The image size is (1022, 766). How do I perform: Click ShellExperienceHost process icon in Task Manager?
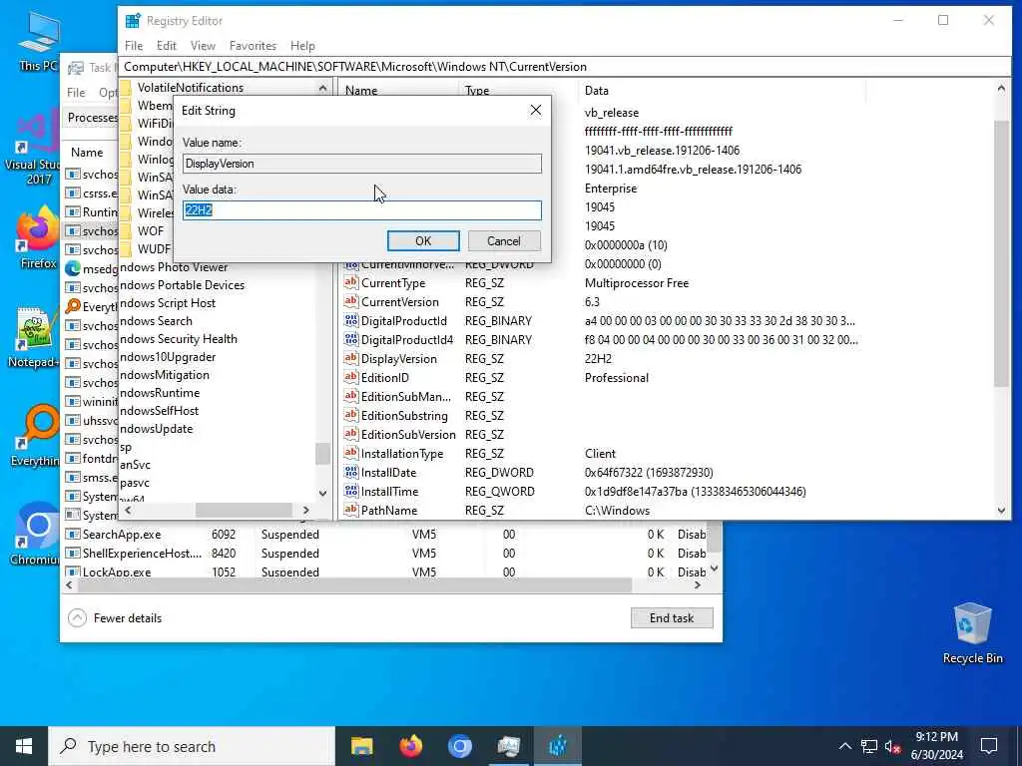point(73,553)
